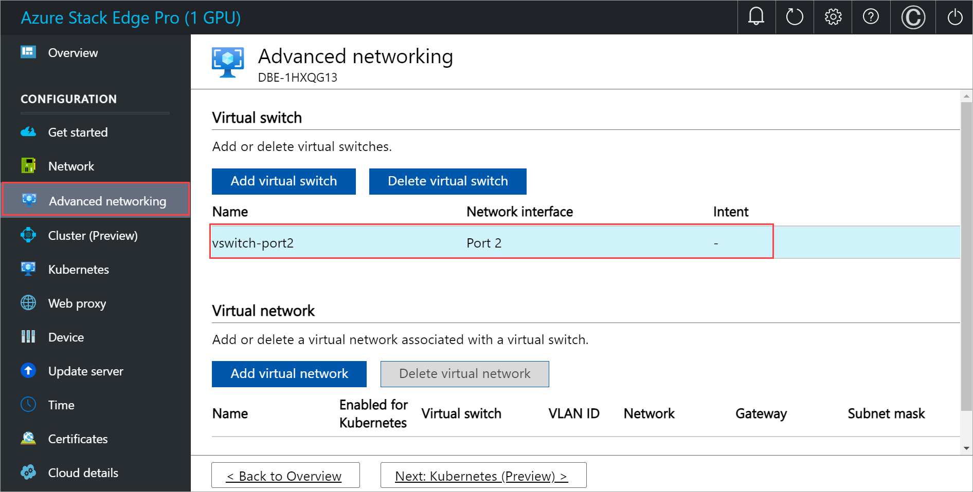Select the Kubernetes sidebar icon
This screenshot has height=492, width=973.
(x=28, y=269)
